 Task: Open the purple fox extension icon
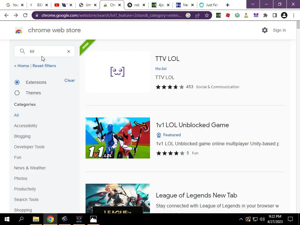point(256,15)
